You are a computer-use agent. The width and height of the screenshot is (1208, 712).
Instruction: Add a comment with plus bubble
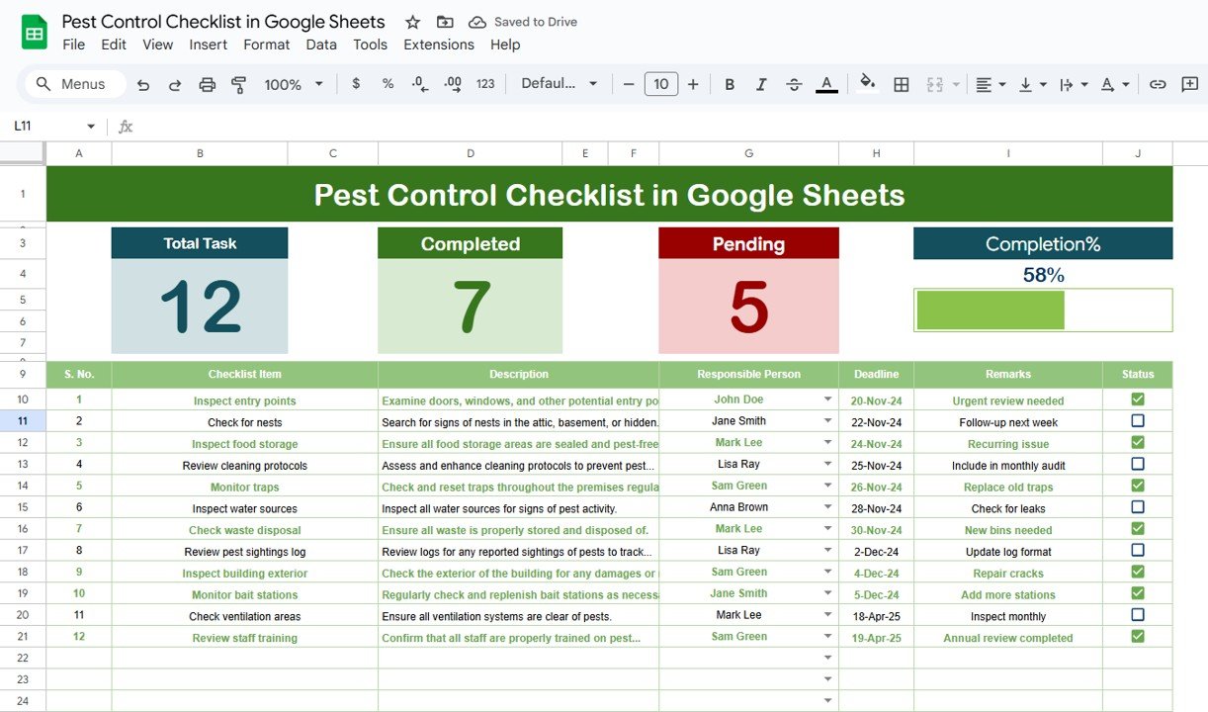(x=1190, y=85)
